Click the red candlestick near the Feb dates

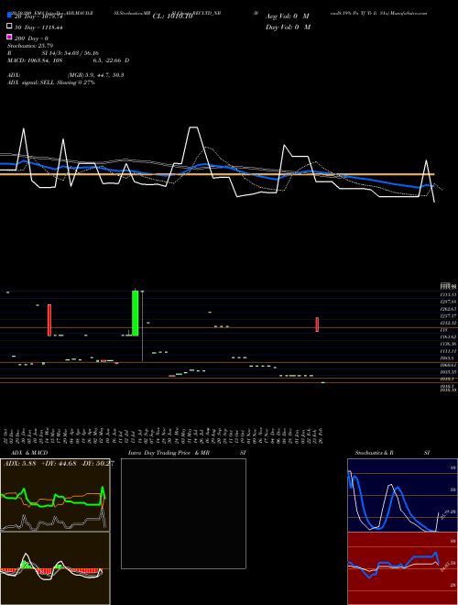click(x=317, y=324)
